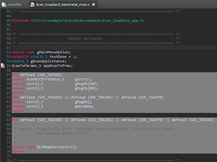Click gWordNum on line 64
The width and height of the screenshot is (217, 162).
(x=83, y=106)
